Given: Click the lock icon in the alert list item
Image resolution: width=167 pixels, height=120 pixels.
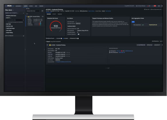Looking at the screenshot, I should tap(28, 17).
